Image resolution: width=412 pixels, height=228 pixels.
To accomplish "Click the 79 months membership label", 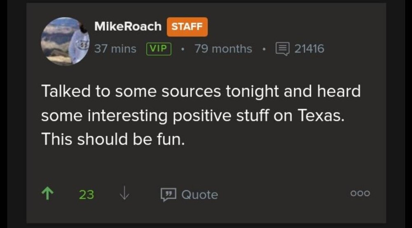I will (223, 49).
